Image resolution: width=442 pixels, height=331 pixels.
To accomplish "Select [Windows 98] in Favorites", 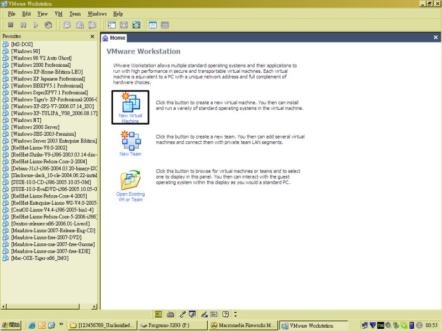I will click(x=25, y=51).
